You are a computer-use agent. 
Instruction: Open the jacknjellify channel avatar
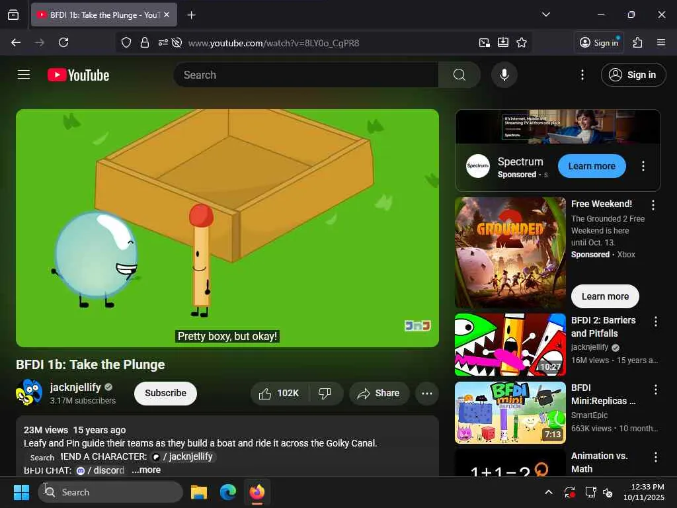29,392
